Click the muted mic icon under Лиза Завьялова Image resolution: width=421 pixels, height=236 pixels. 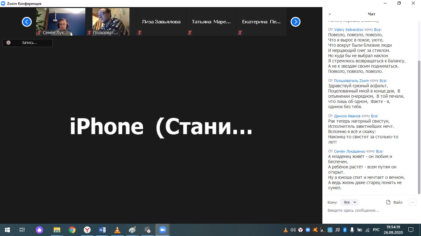[x=140, y=33]
